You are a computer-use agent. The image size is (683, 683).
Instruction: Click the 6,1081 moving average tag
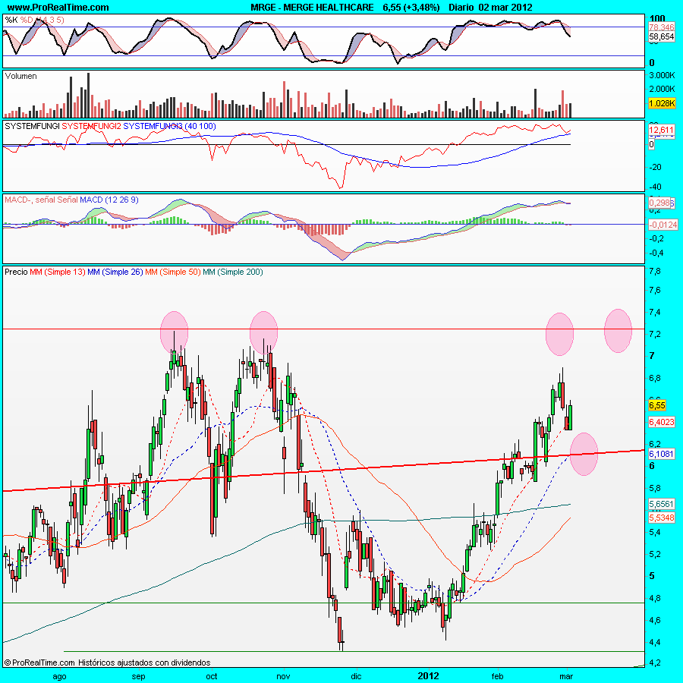pos(662,454)
